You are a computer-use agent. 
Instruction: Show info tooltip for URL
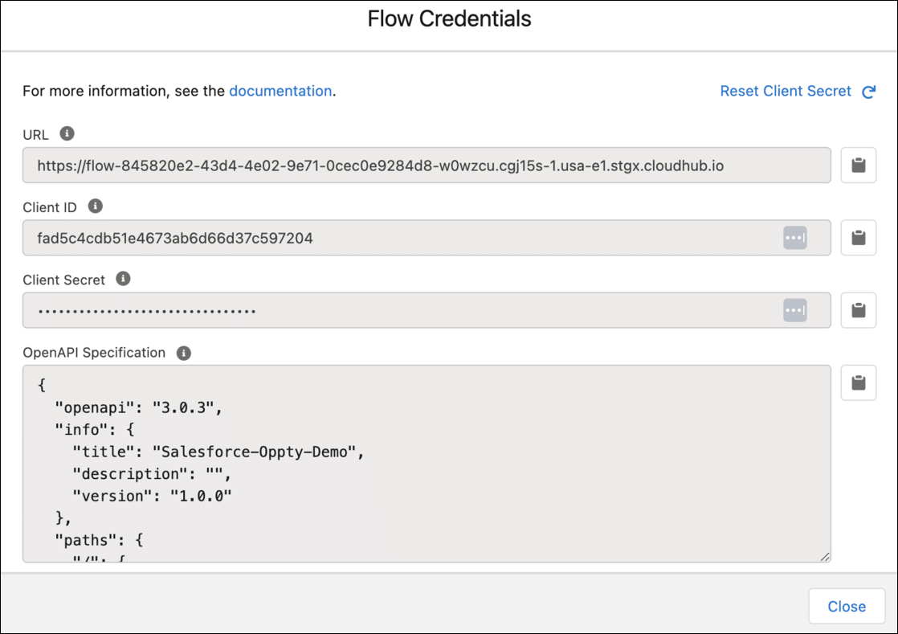click(x=67, y=133)
